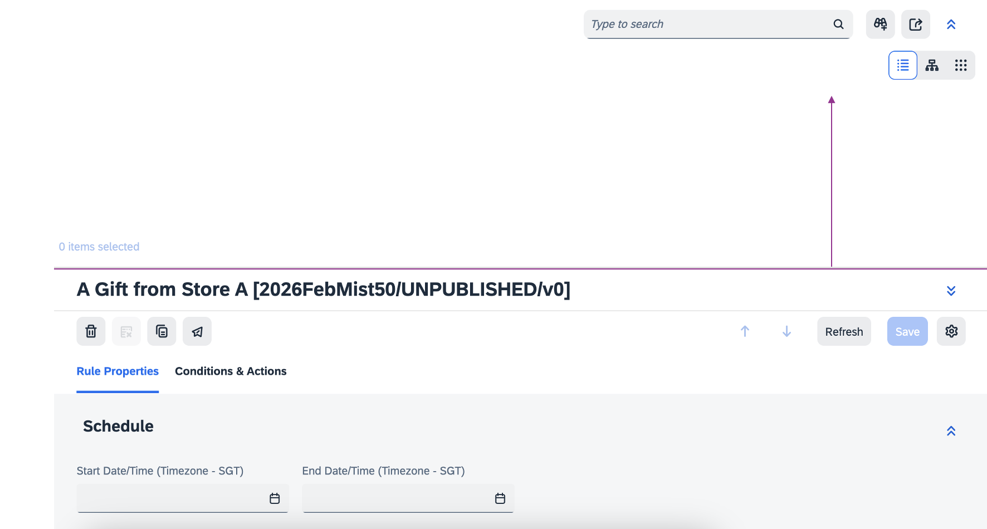Move rule down with down arrow
Image resolution: width=987 pixels, height=529 pixels.
click(x=786, y=331)
